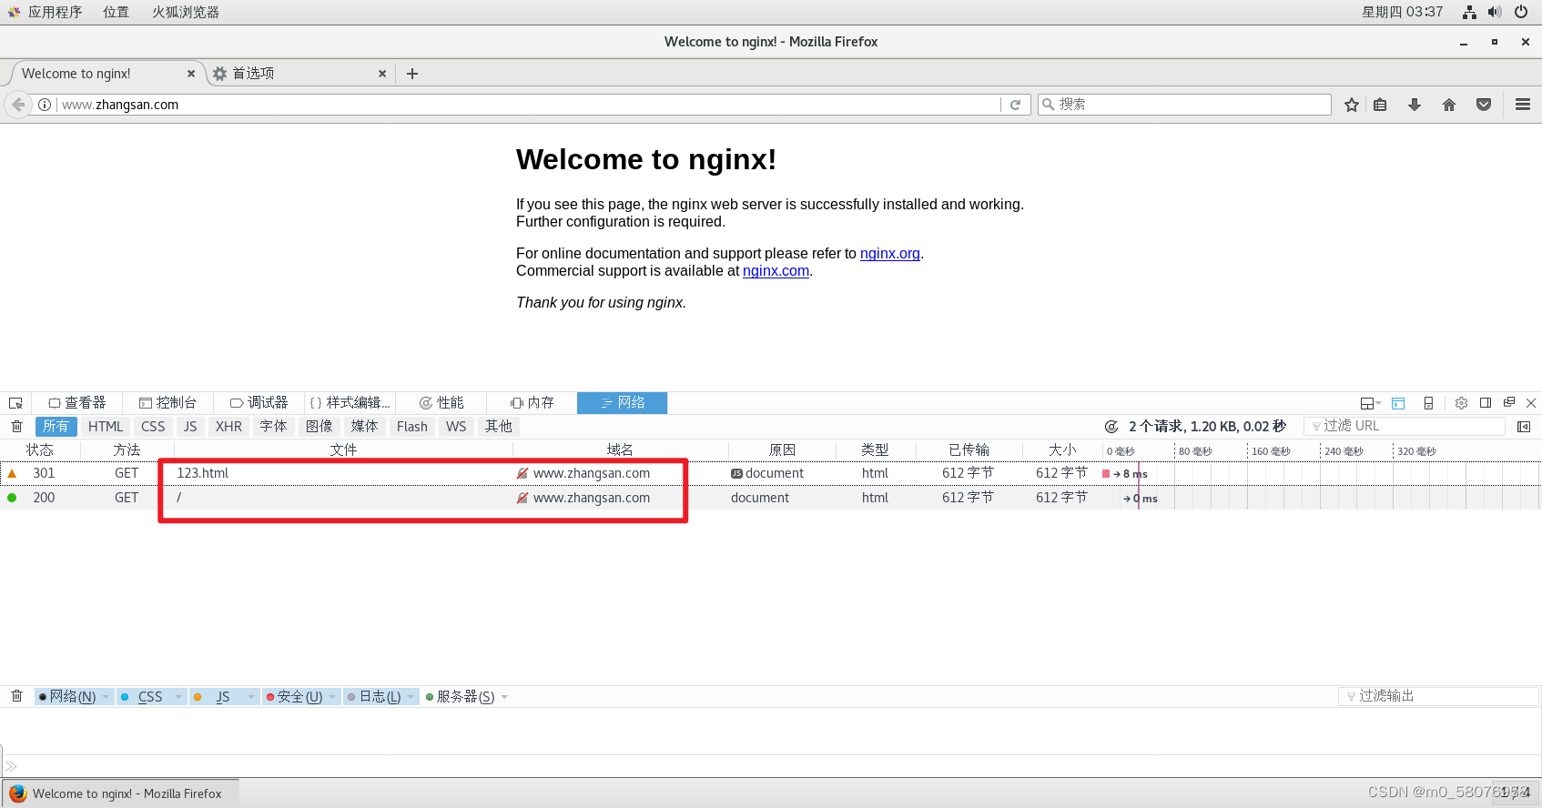Open the downloads arrow icon
Viewport: 1542px width, 808px height.
click(x=1415, y=105)
